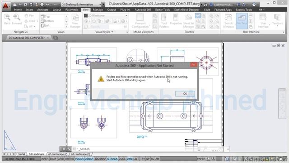Open the Home ribbon tab

pyautogui.click(x=18, y=10)
